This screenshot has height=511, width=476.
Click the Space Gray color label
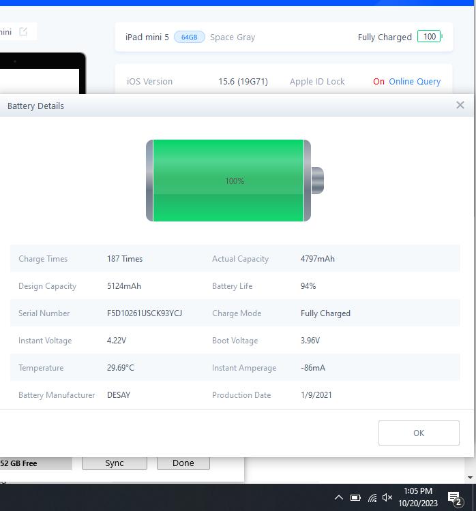click(233, 37)
